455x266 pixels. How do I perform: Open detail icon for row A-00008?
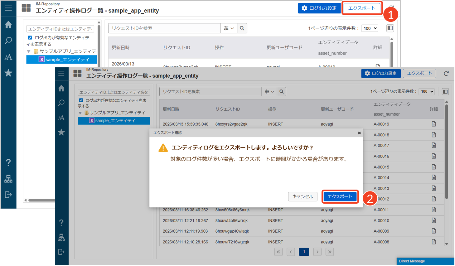tap(433, 242)
